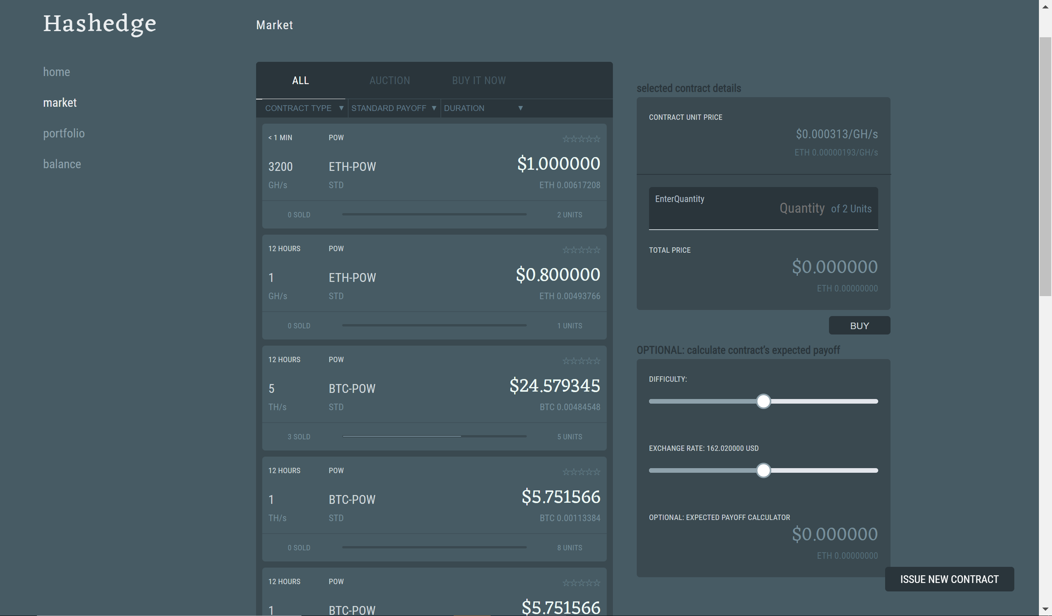Click the Difficulty slider handle
The height and width of the screenshot is (616, 1052).
pyautogui.click(x=763, y=401)
